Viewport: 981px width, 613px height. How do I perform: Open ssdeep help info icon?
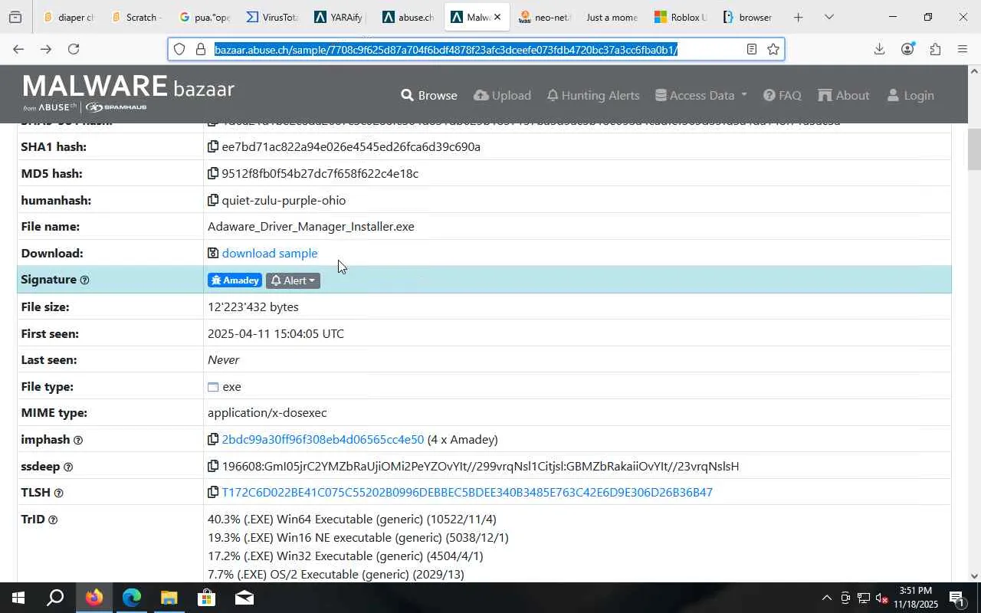coord(68,467)
